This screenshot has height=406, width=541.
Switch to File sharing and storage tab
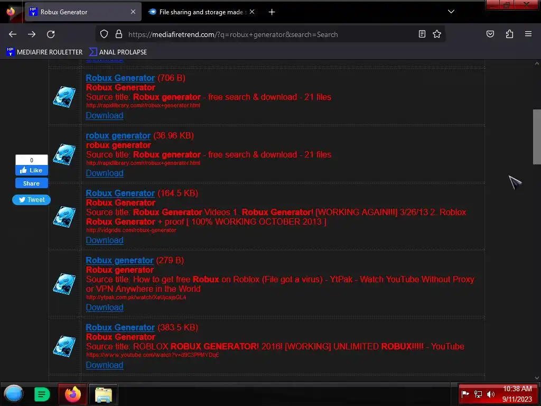[x=202, y=12]
